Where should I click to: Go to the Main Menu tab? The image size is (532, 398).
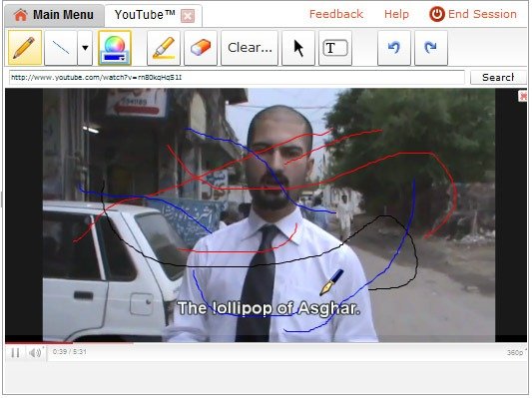click(54, 15)
